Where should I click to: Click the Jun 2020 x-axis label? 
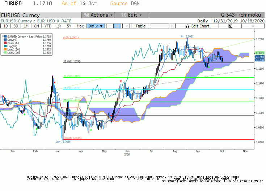pyautogui.click(x=127, y=153)
